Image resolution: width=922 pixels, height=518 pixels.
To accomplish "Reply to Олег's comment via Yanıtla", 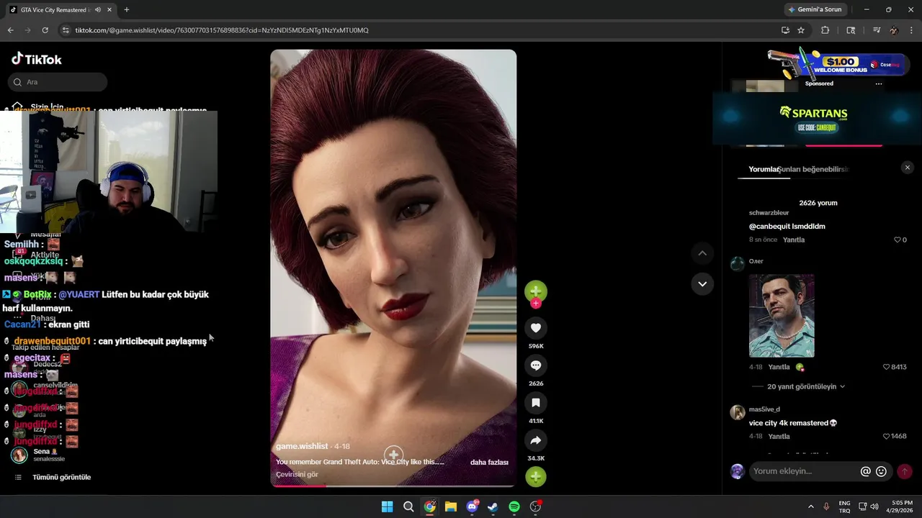I will pos(779,367).
